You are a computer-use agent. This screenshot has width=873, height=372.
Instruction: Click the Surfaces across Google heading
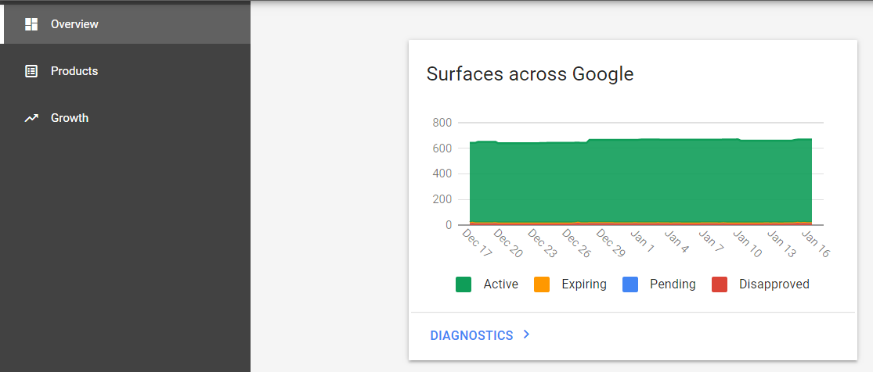click(x=530, y=73)
